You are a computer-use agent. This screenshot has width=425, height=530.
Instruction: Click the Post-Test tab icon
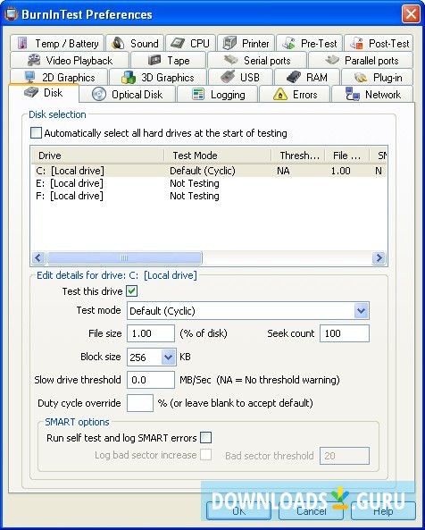tap(357, 43)
